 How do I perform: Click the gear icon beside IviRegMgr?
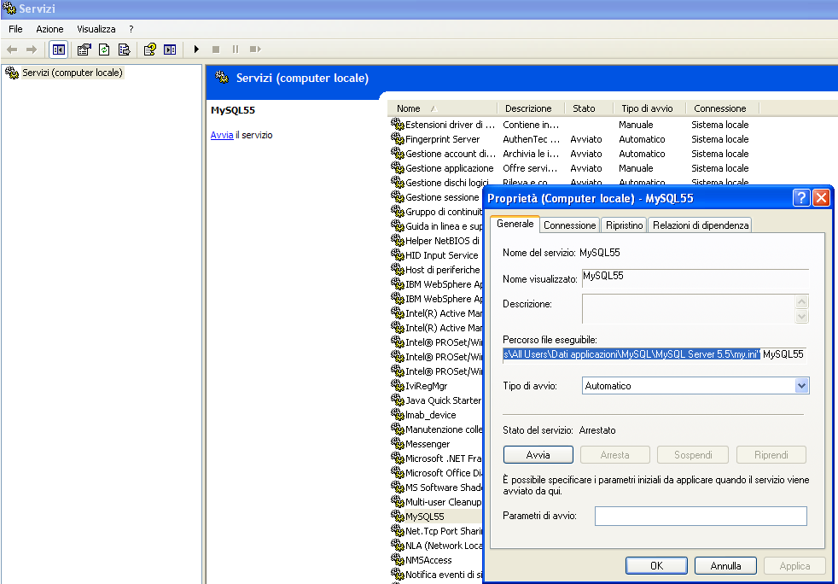pos(398,386)
